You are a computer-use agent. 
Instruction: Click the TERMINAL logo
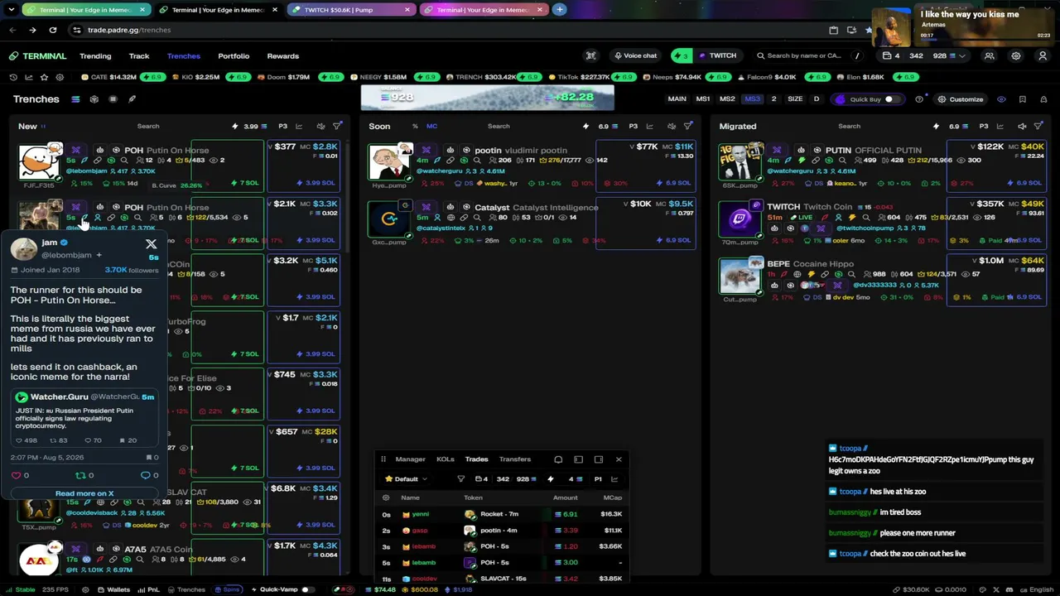tap(38, 56)
